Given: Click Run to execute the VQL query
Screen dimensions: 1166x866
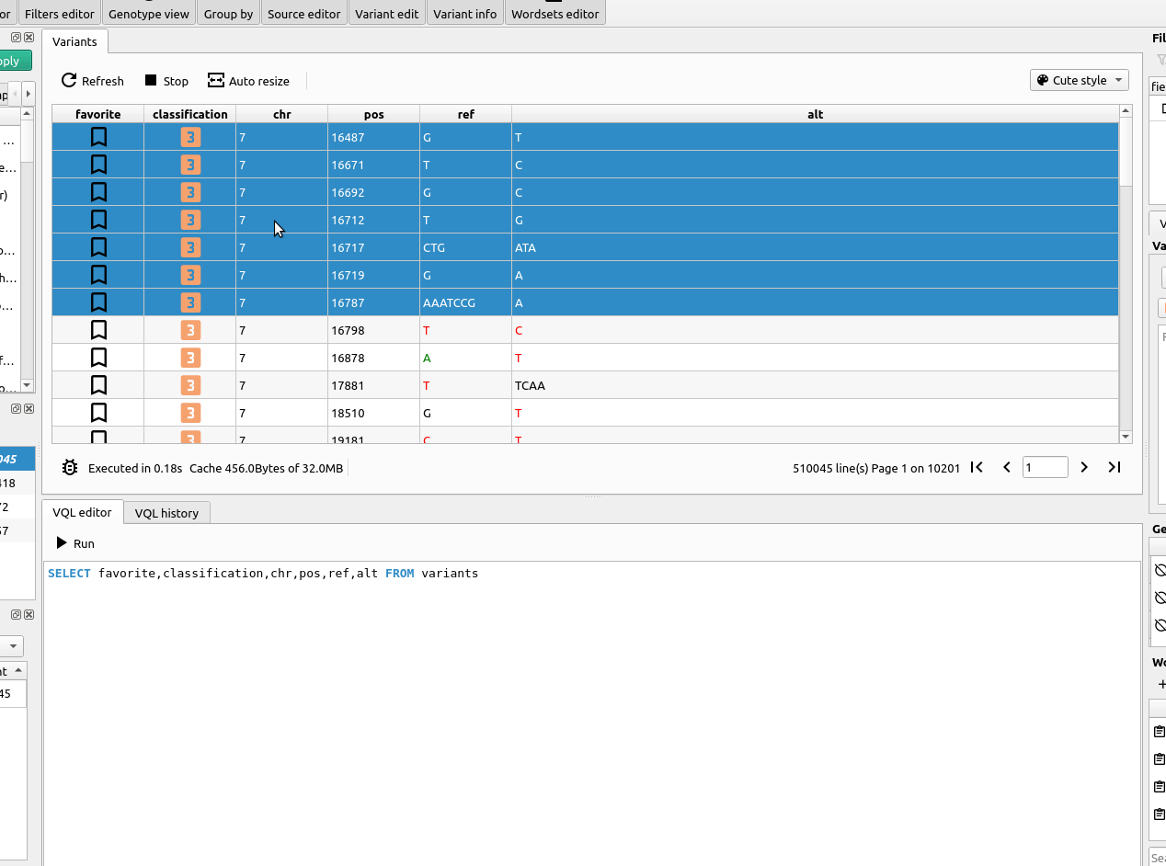Looking at the screenshot, I should (x=74, y=543).
